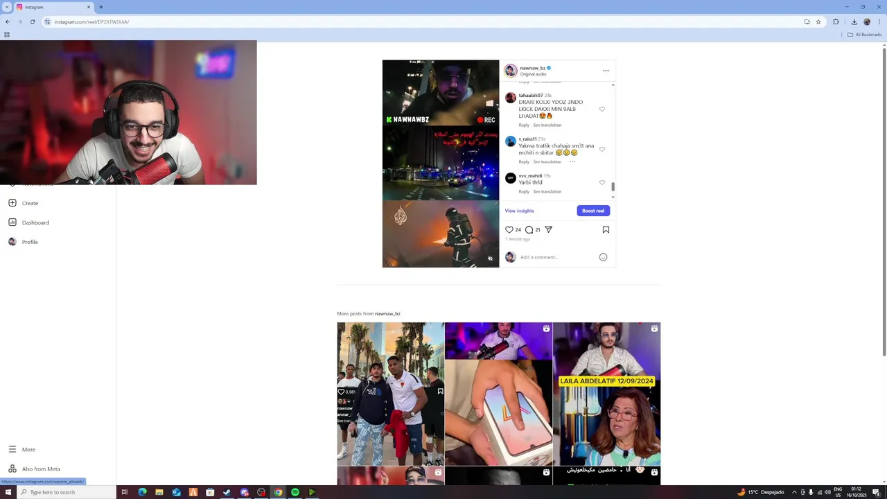
Task: Open a new browser tab
Action: 100,7
